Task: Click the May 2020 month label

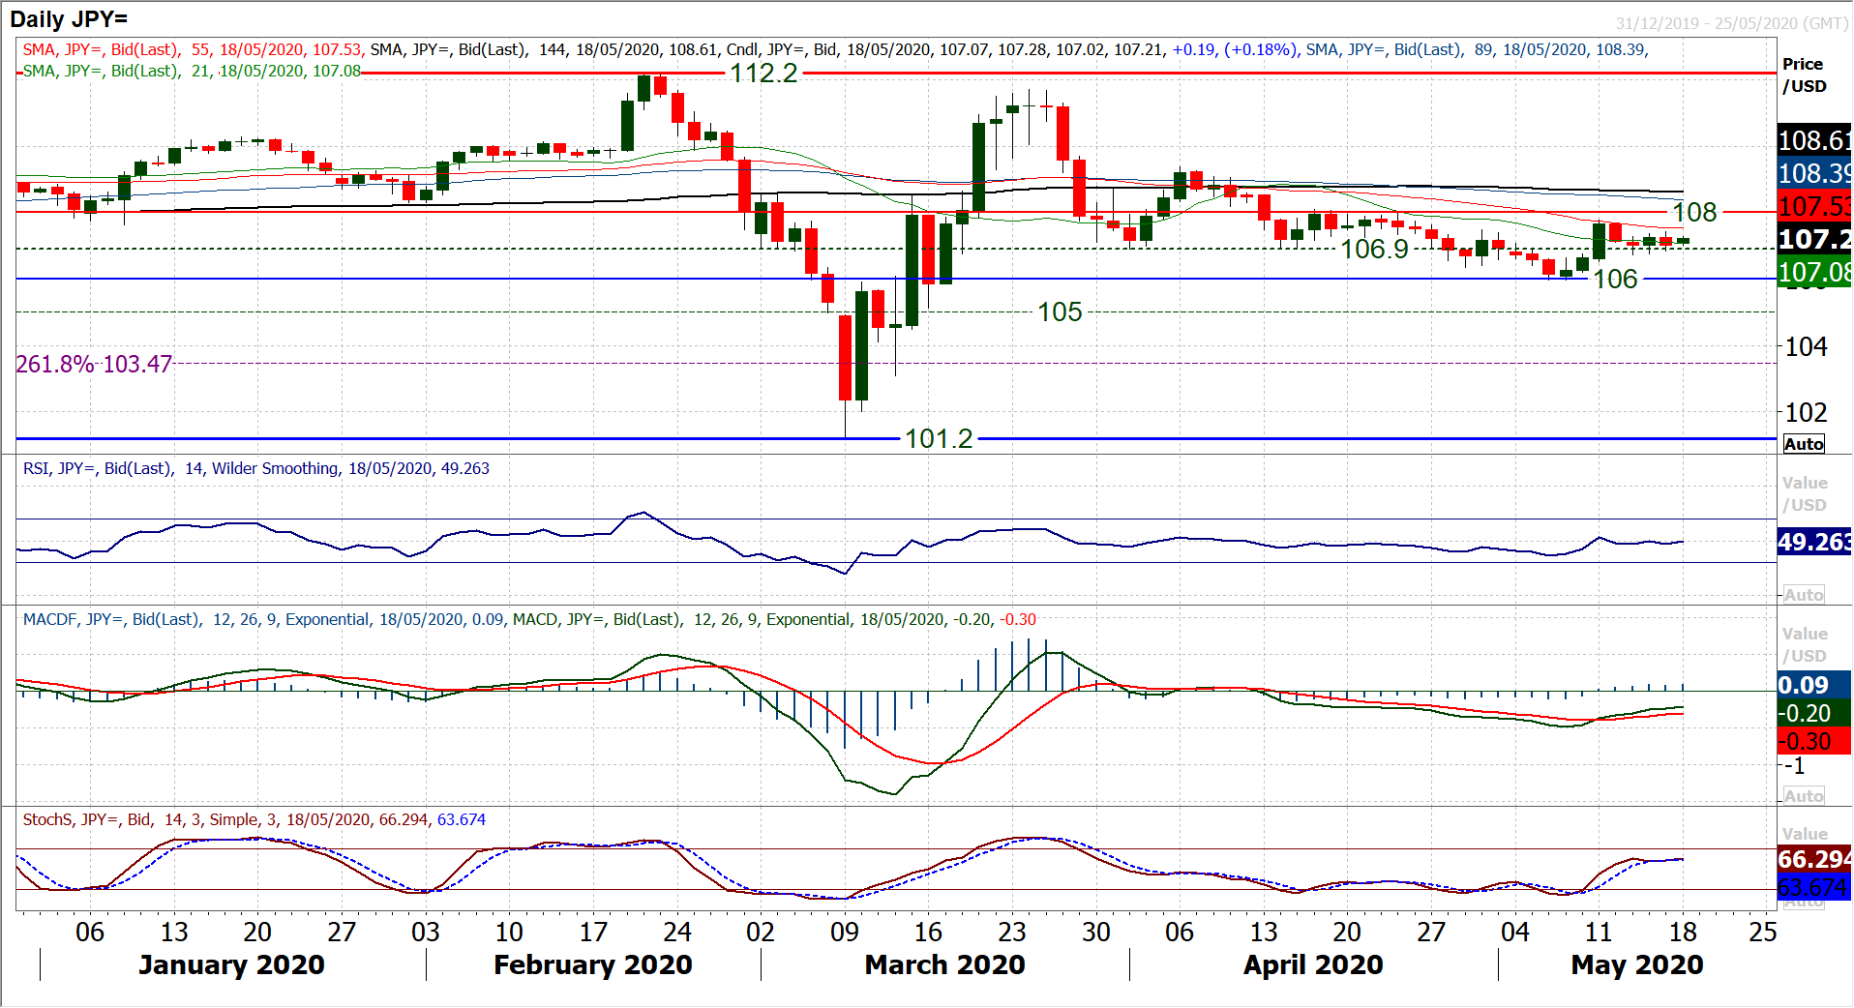Action: pyautogui.click(x=1636, y=965)
